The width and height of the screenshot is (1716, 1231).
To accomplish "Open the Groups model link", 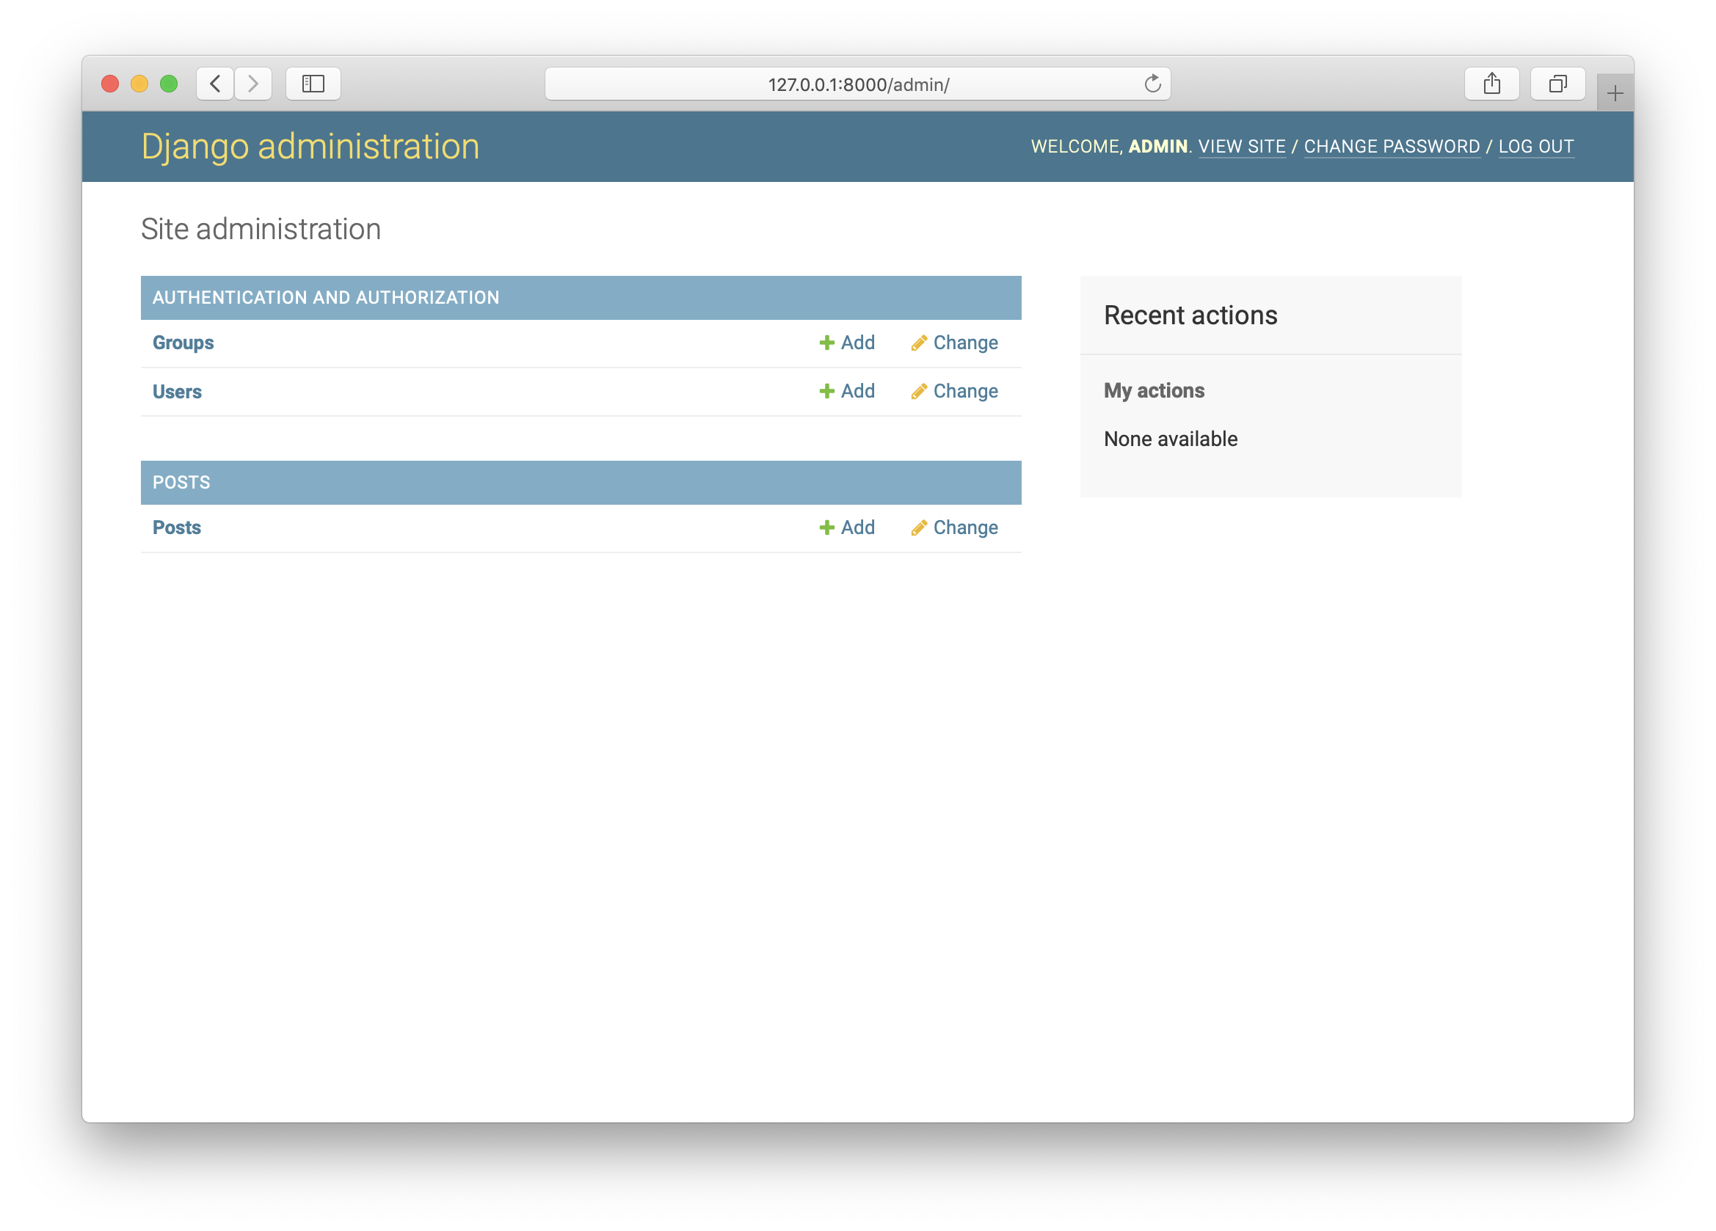I will pyautogui.click(x=183, y=343).
